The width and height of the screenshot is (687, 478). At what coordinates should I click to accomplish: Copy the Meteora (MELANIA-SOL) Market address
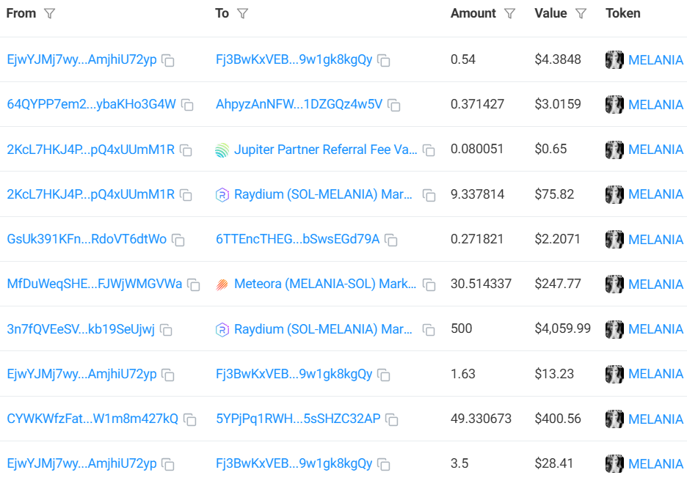pyautogui.click(x=429, y=285)
